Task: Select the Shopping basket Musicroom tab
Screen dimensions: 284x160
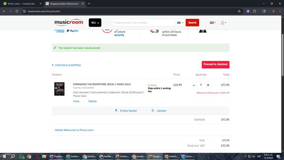Action: coord(64,4)
